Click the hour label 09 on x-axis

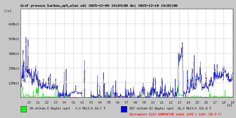tap(144, 102)
